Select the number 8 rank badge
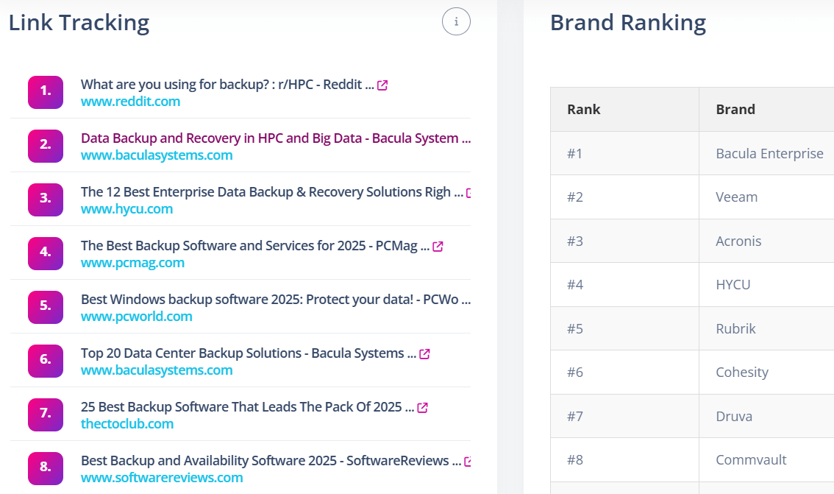The image size is (834, 494). pyautogui.click(x=46, y=468)
